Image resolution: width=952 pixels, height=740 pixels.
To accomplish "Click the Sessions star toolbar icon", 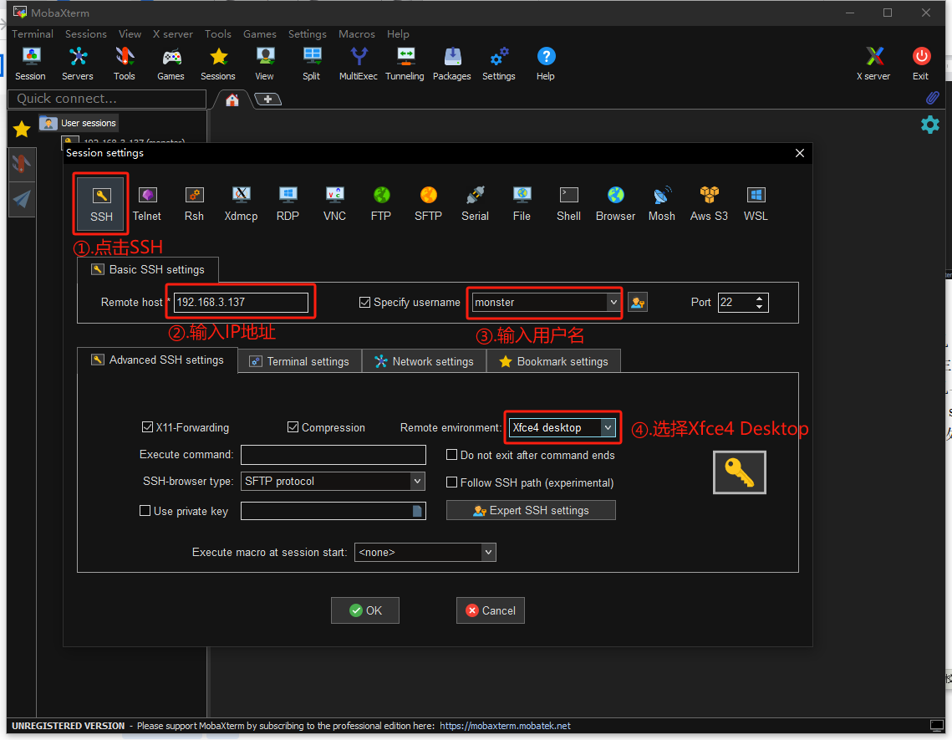I will (x=218, y=64).
